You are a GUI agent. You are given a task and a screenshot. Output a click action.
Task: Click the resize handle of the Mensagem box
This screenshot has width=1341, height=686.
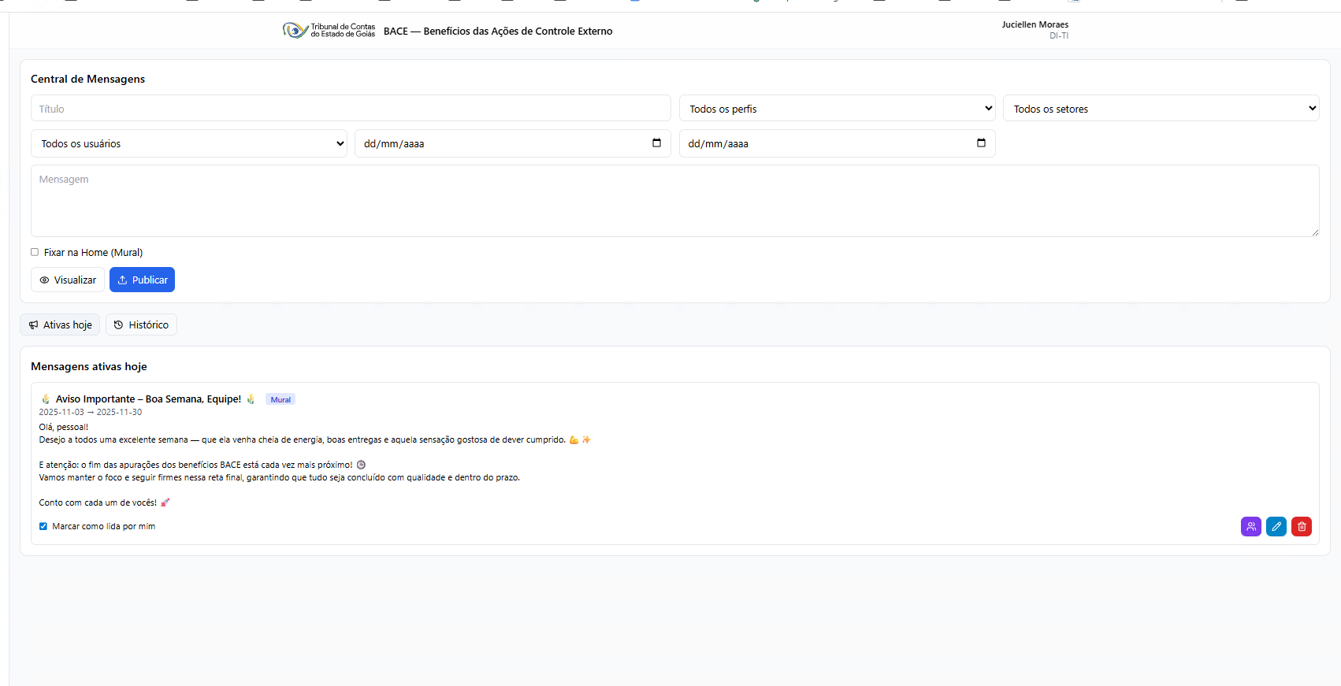1314,232
